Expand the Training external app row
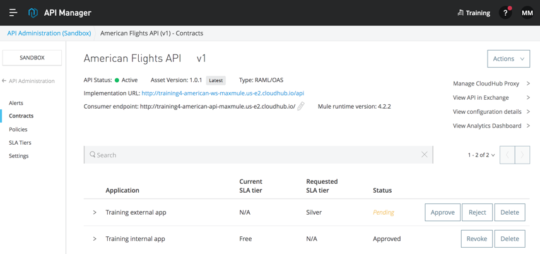This screenshot has width=540, height=254. (95, 212)
